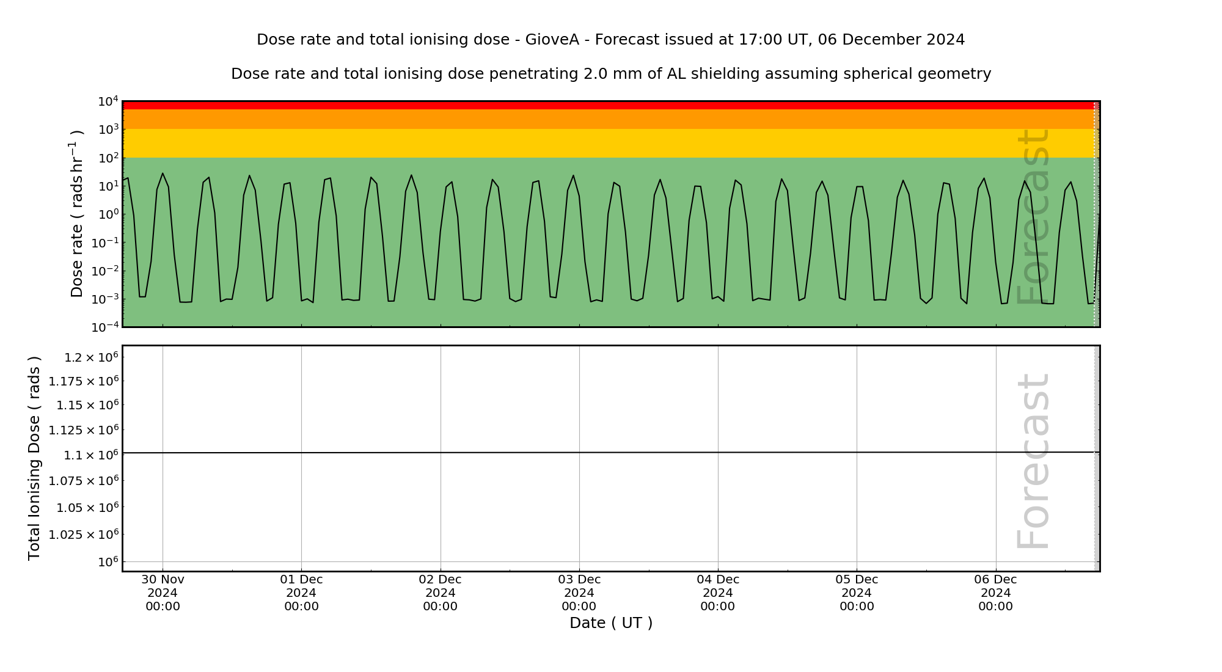The image size is (1222, 672).
Task: Click the 05 Dec 2024 date tick label
Action: click(x=857, y=593)
